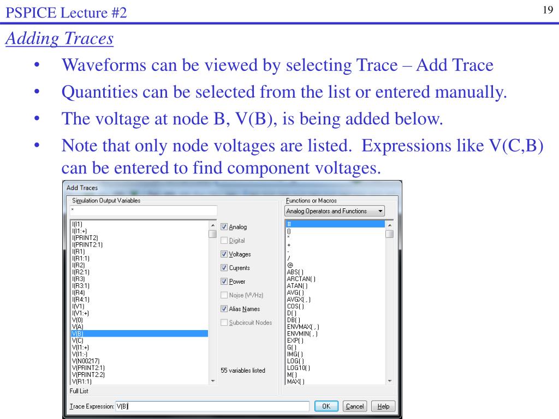Choose DB( ) function
The height and width of the screenshot is (419, 559).
coord(293,320)
